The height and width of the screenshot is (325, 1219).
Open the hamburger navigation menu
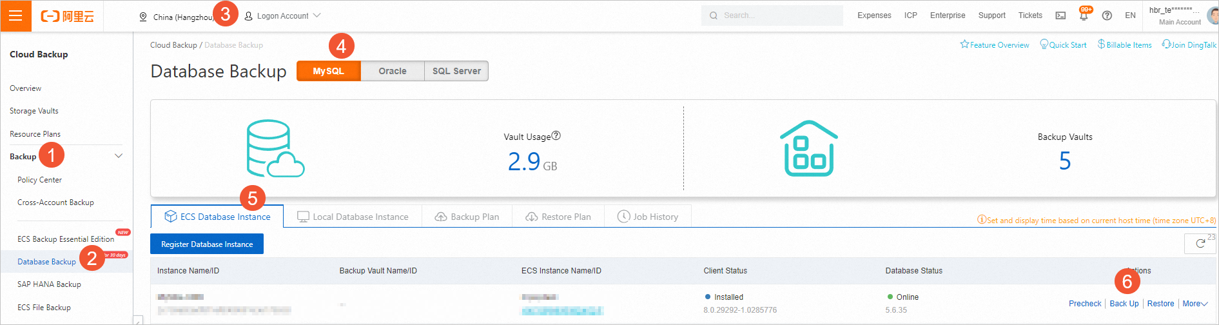click(15, 15)
